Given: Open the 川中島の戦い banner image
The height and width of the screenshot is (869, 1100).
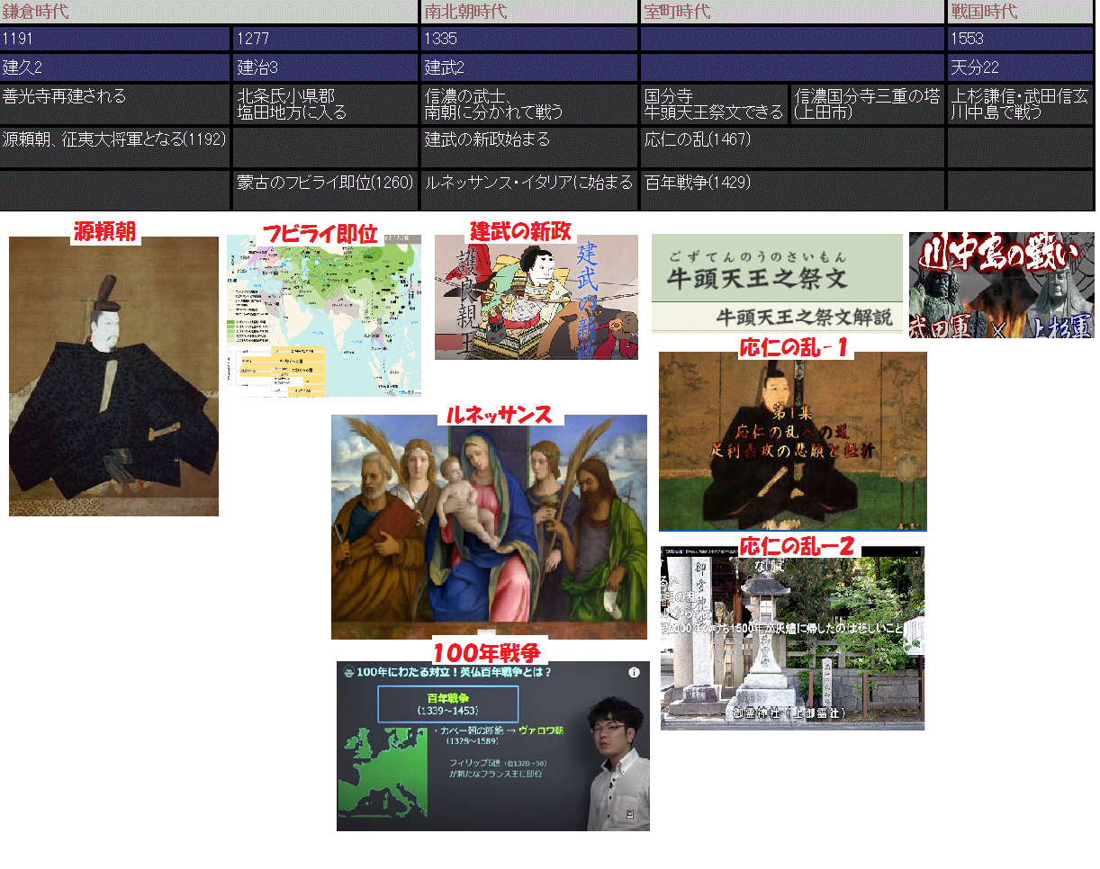Looking at the screenshot, I should tap(1002, 285).
